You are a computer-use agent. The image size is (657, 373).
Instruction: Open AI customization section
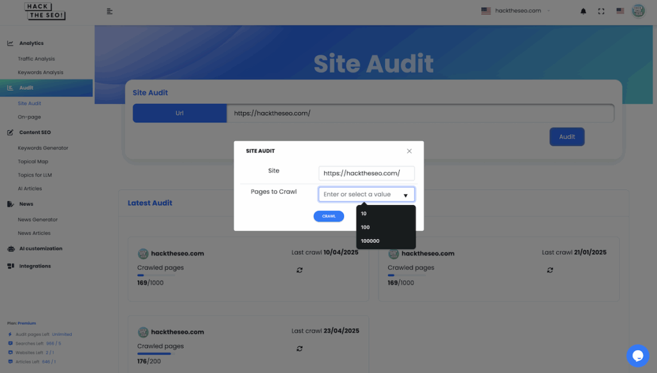pos(40,249)
